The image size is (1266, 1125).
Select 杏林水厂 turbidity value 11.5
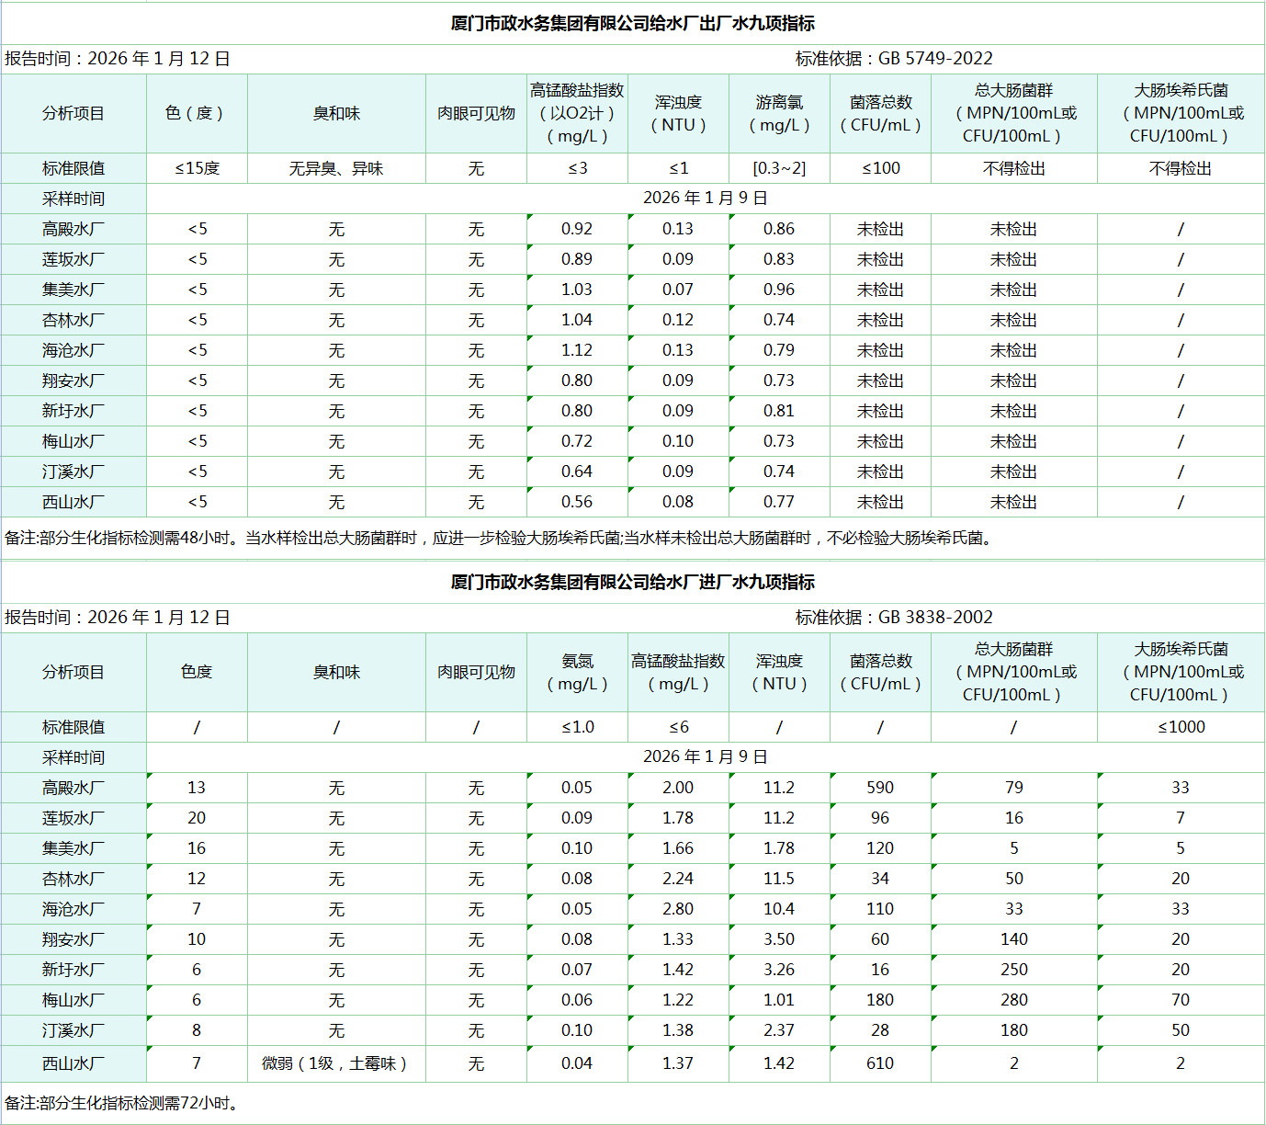coord(779,879)
